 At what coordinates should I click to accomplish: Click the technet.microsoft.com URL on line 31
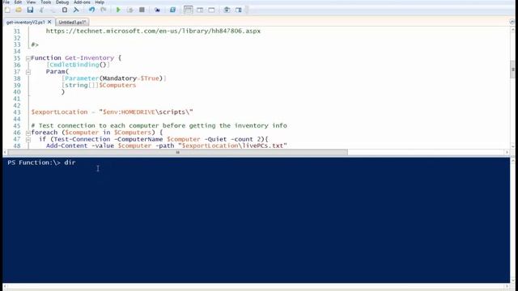[153, 31]
